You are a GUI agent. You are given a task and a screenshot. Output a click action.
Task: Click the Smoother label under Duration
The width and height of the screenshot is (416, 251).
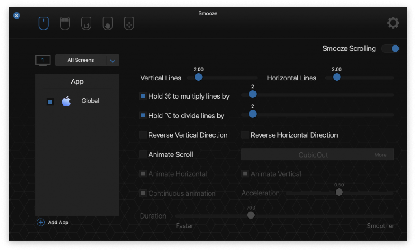(x=380, y=226)
